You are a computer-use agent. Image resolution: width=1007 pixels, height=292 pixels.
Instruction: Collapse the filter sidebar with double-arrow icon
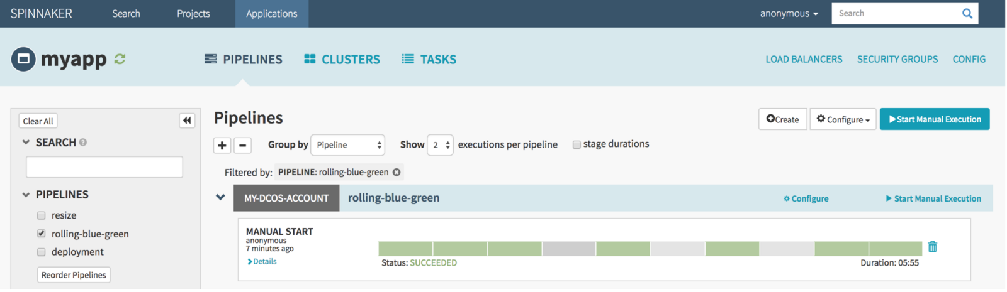pos(187,121)
